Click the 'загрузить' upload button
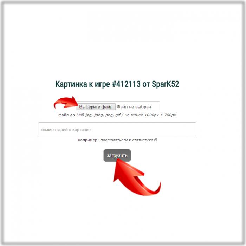The height and width of the screenshot is (246, 246). [x=117, y=155]
